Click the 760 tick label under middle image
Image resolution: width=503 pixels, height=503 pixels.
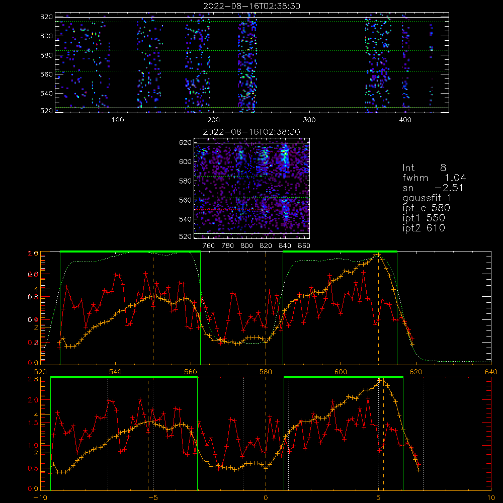(209, 246)
